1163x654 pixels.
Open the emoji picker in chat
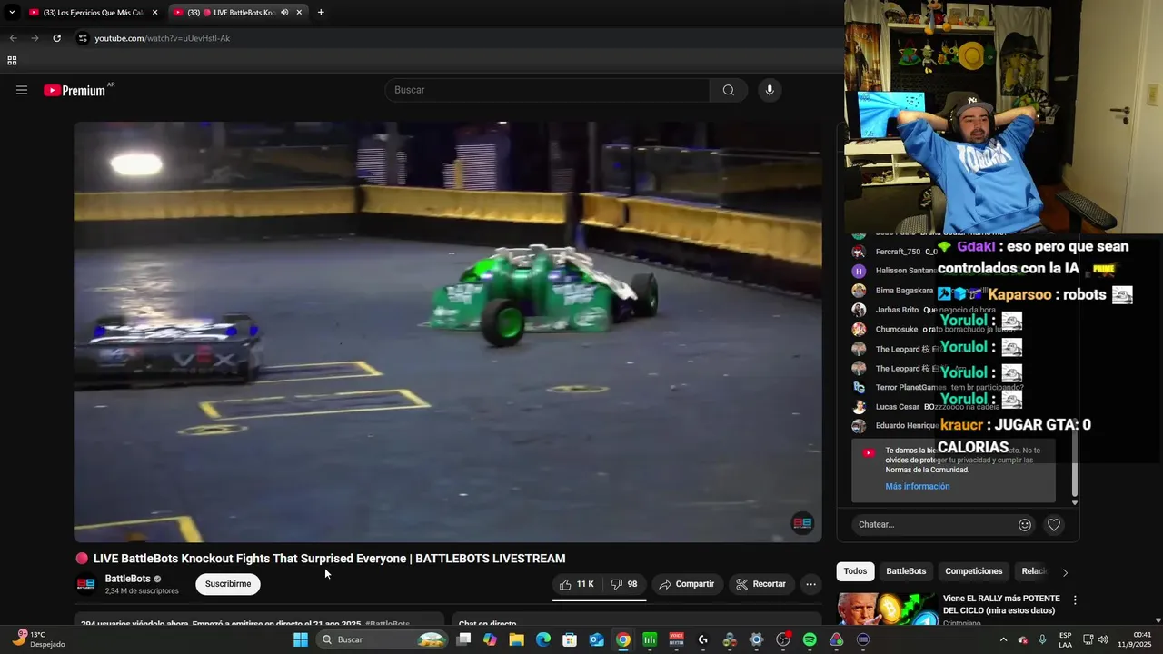click(x=1025, y=524)
